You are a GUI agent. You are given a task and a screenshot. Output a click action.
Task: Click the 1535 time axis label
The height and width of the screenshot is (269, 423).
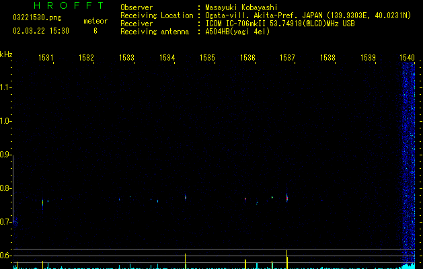pyautogui.click(x=207, y=57)
